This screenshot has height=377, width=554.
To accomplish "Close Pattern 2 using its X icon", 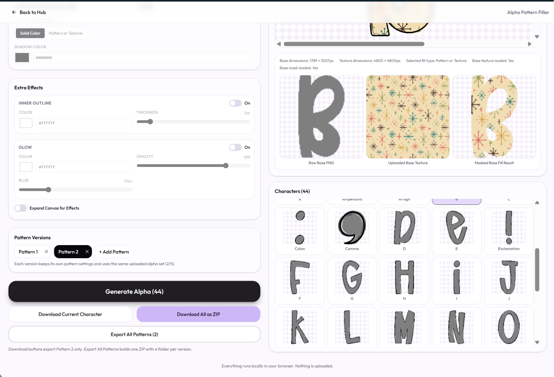I will click(87, 252).
